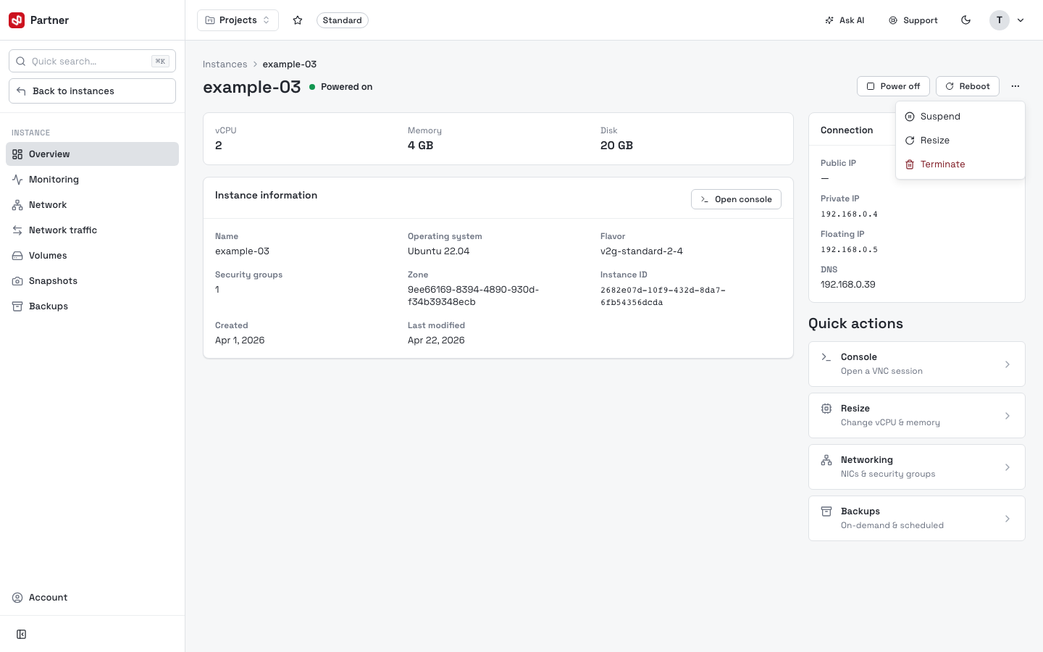Image resolution: width=1043 pixels, height=652 pixels.
Task: Click the Console terminal icon in Quick actions
Action: [x=826, y=357]
